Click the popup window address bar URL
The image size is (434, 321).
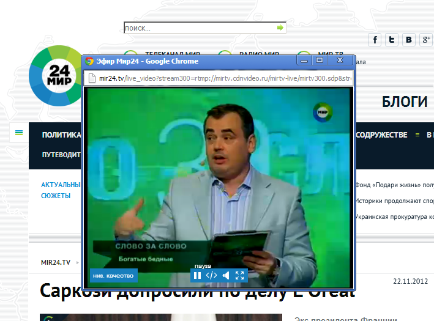coord(225,78)
